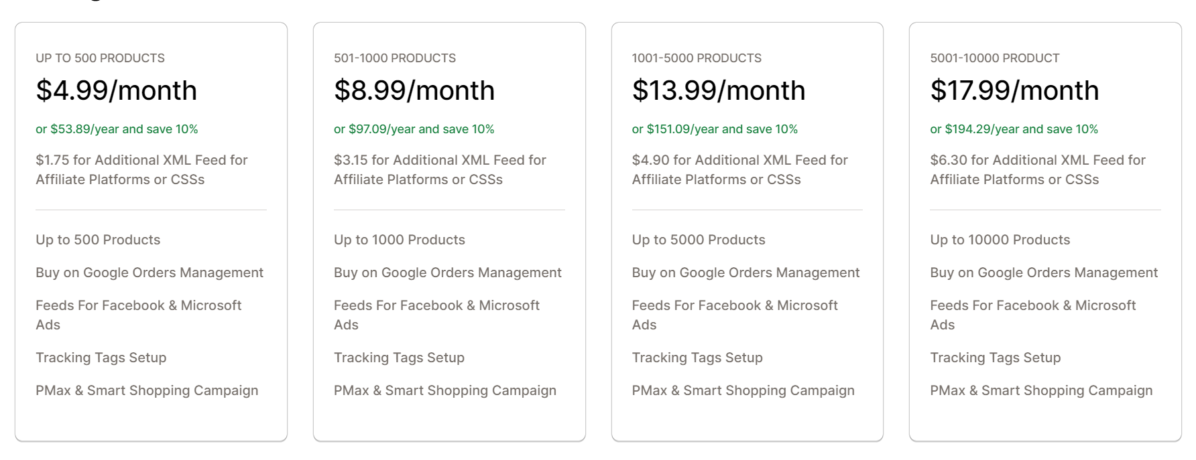Viewport: 1196px width, 460px height.
Task: Choose the $151.09/year annual offer text
Action: pos(715,129)
